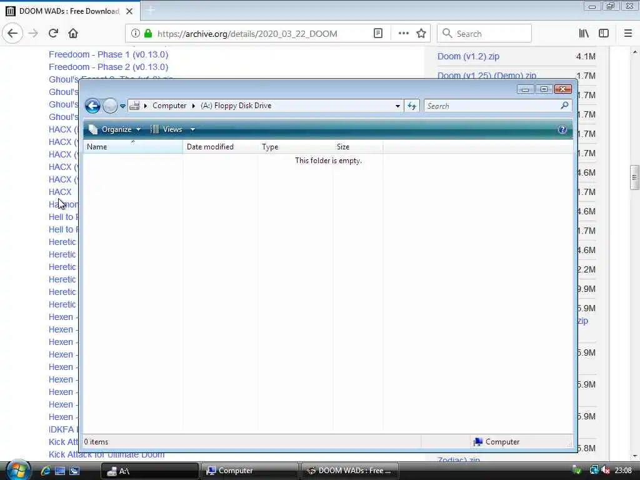Refresh the Floppy Disk Drive folder
Screen dimensions: 640x480
412,106
